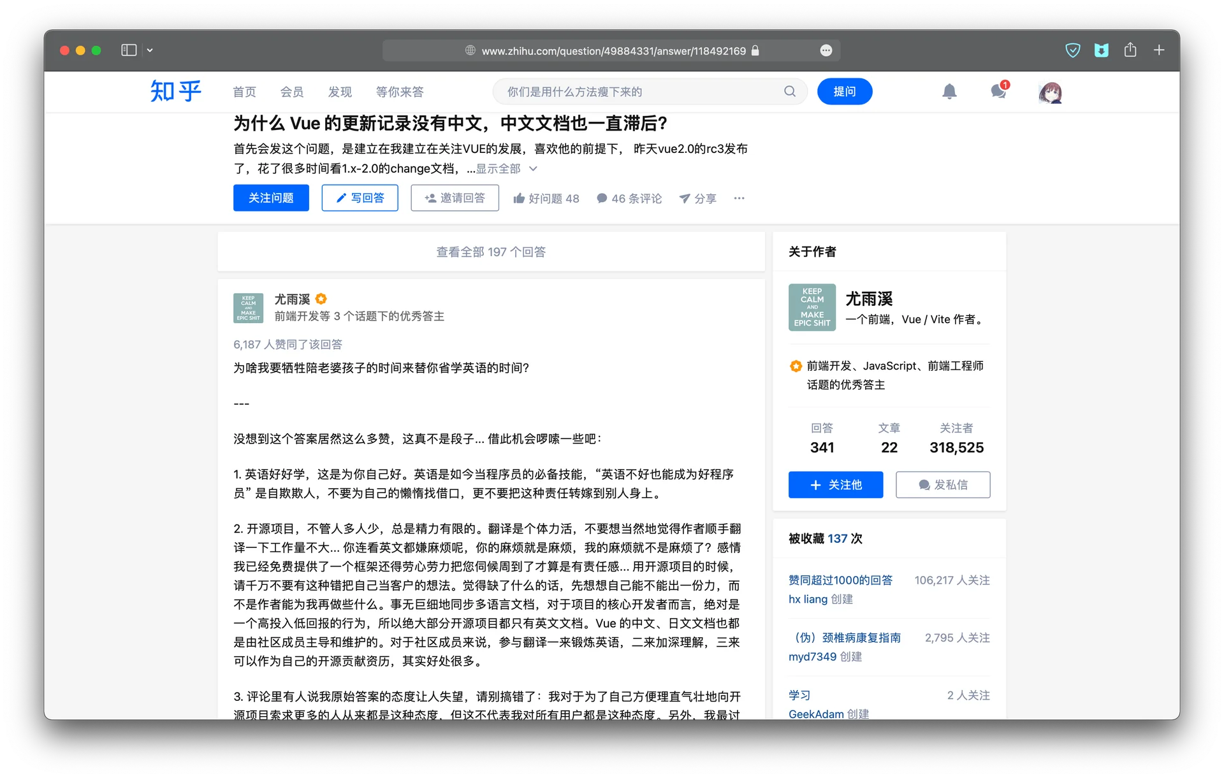Click the blue bookmark extension icon

(x=1102, y=50)
